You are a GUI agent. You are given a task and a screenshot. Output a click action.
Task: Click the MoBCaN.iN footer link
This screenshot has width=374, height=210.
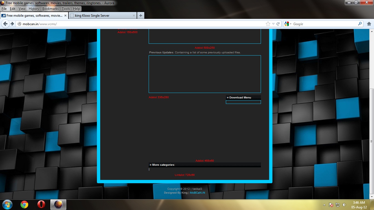pyautogui.click(x=197, y=192)
